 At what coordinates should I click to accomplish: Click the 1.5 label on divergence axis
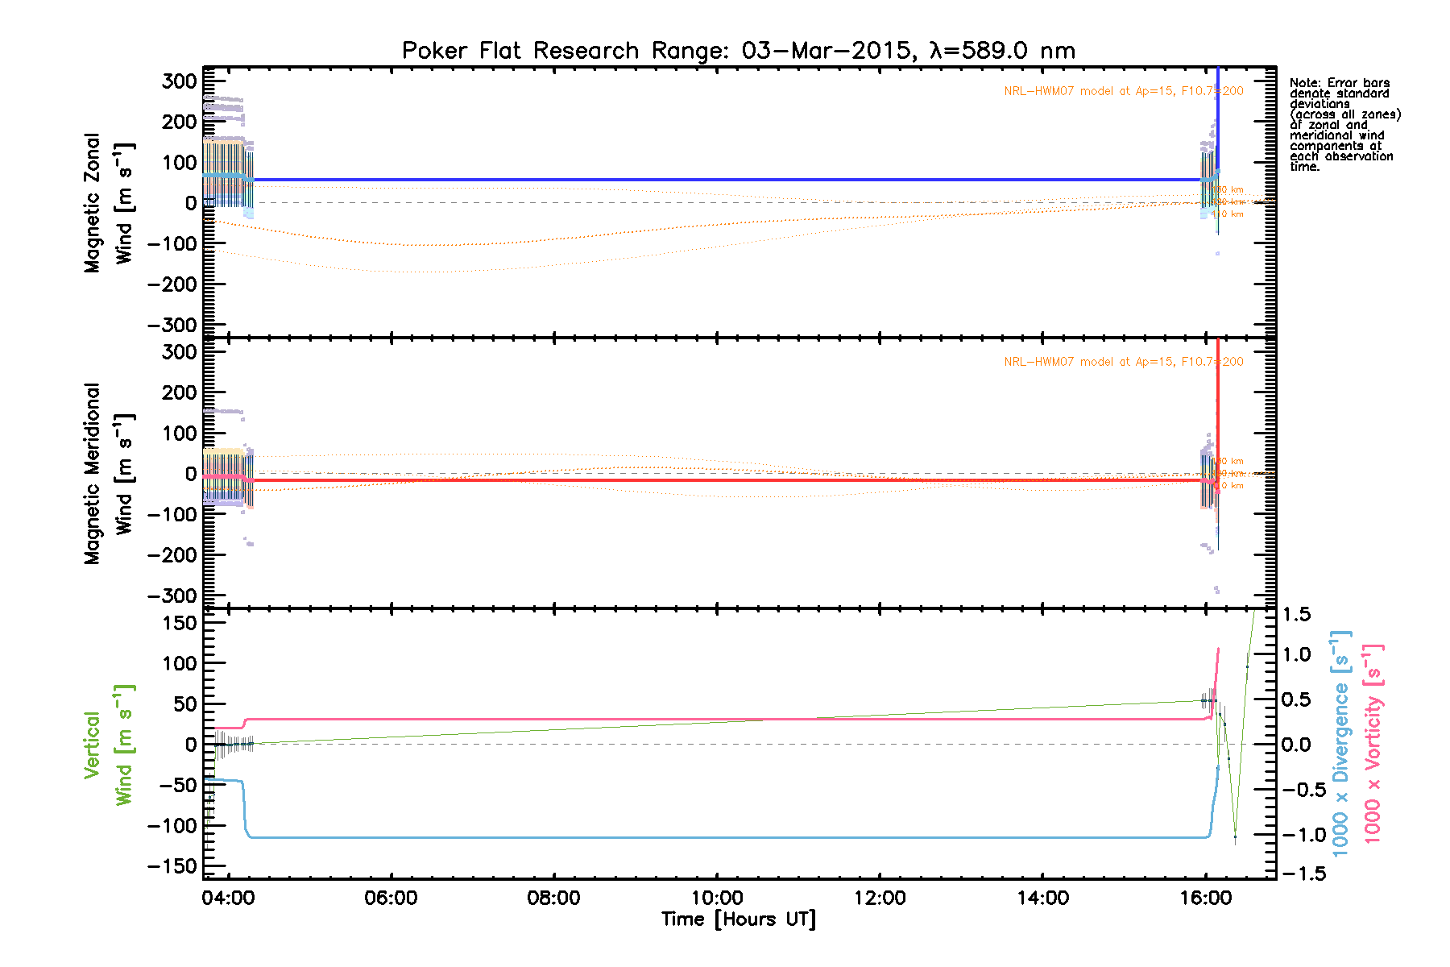point(1296,615)
